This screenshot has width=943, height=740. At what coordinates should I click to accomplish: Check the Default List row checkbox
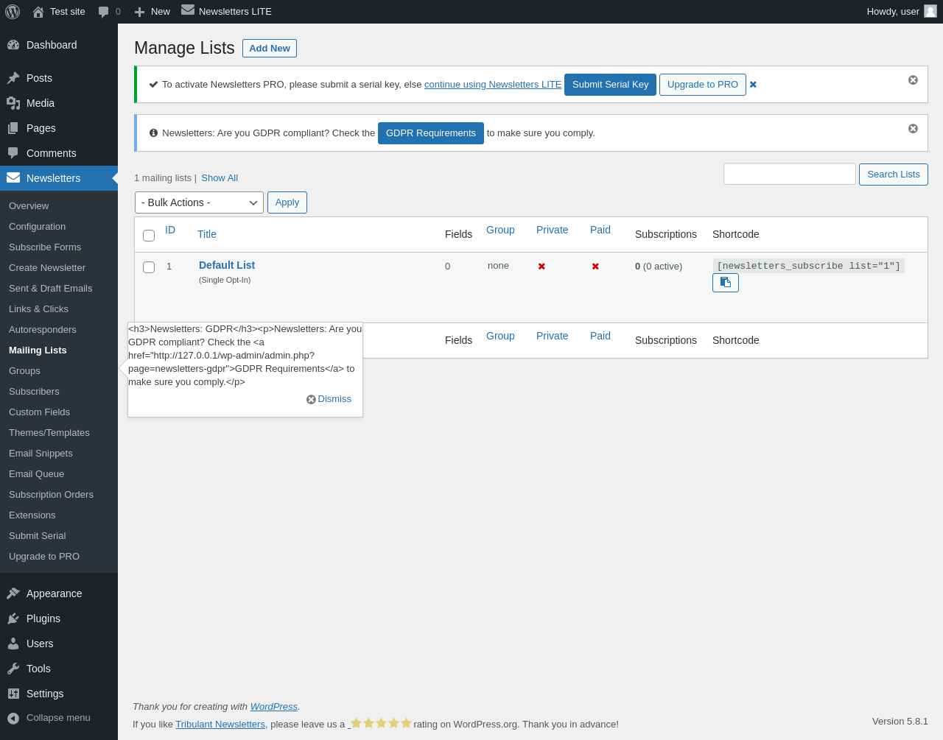(x=149, y=267)
